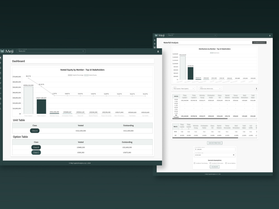Click the US$12,000,000 Vested cell for Class A
Viewport: 279px width, 209px height.
(81, 131)
